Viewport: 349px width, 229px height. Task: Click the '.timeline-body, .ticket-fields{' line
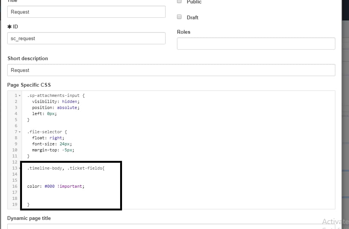(66, 168)
